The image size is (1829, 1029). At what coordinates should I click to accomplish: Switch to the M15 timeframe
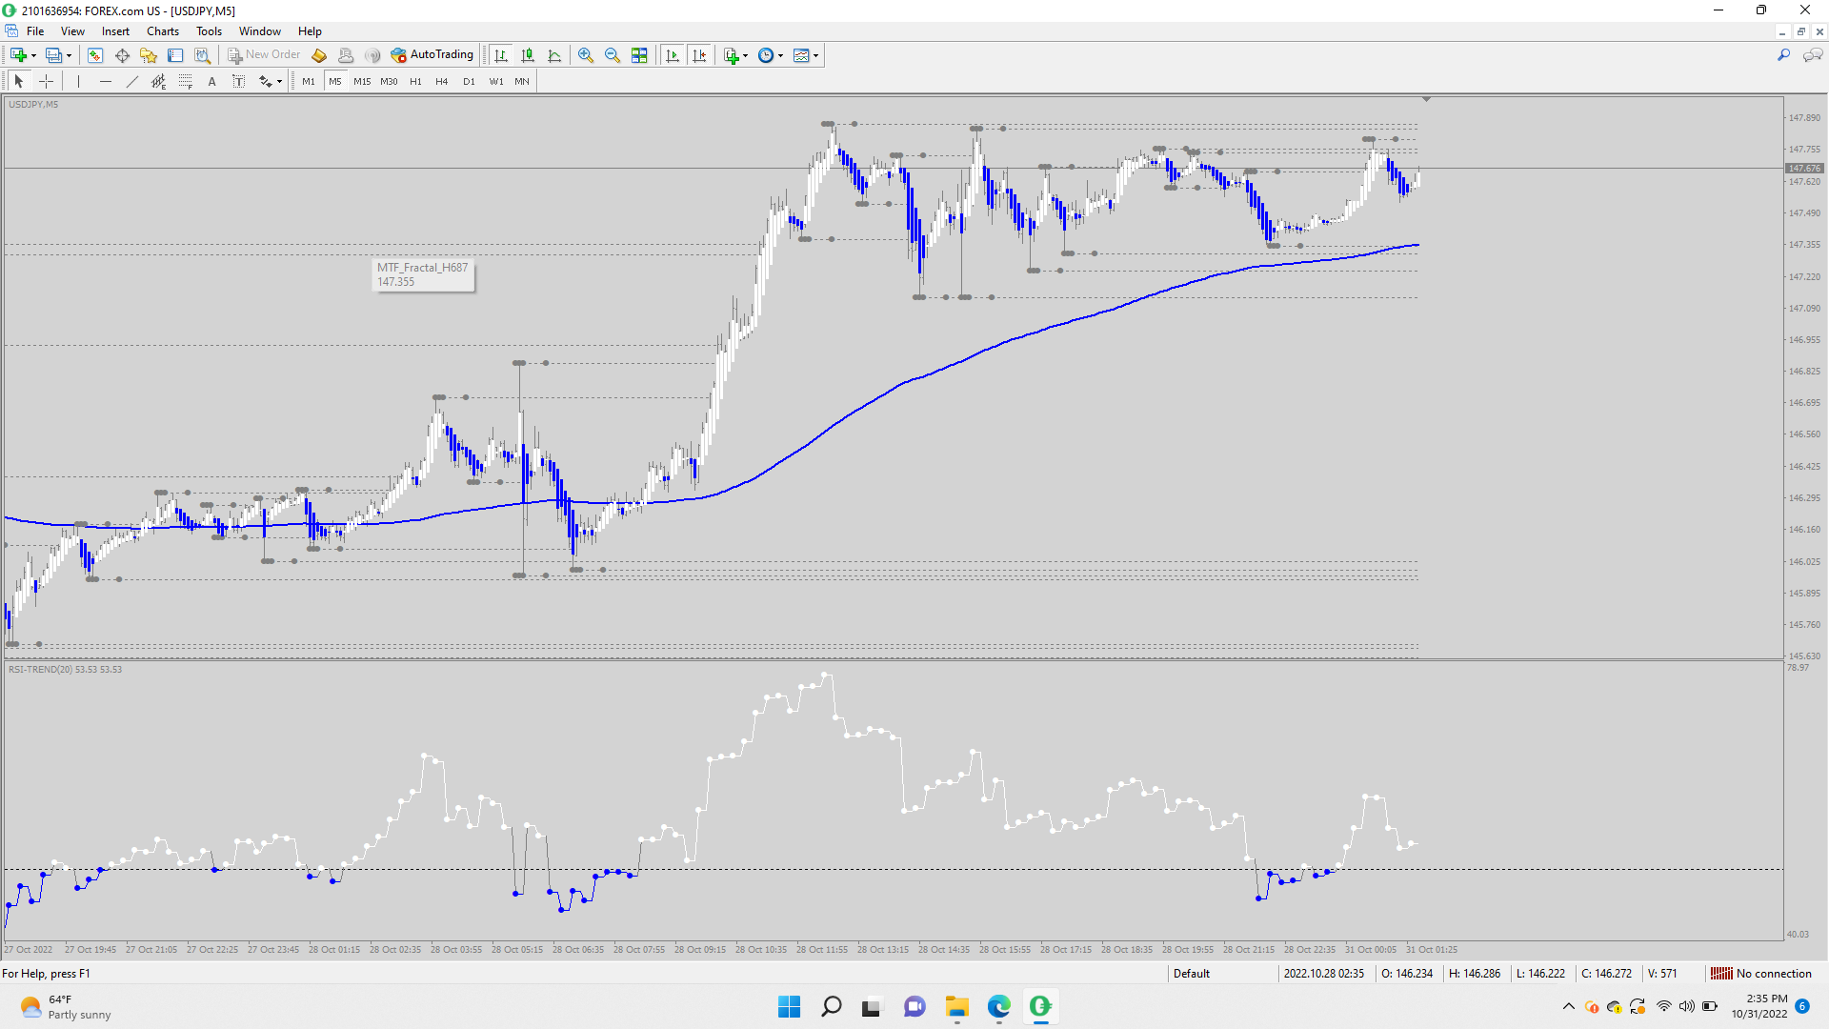(362, 81)
